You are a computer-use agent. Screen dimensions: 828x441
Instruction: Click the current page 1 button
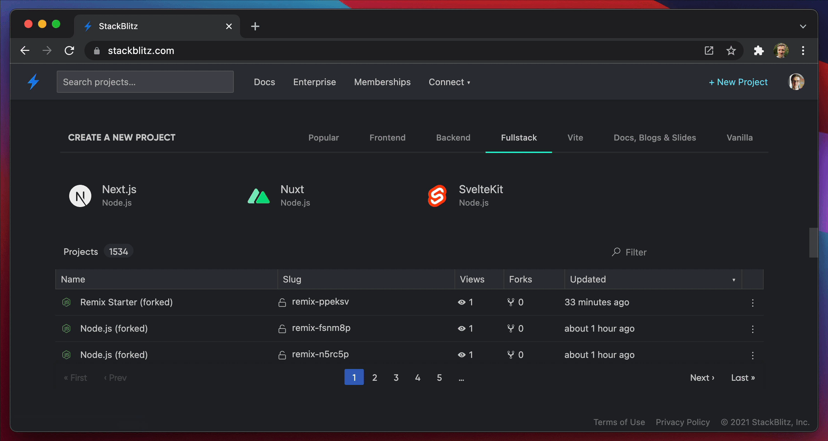354,377
